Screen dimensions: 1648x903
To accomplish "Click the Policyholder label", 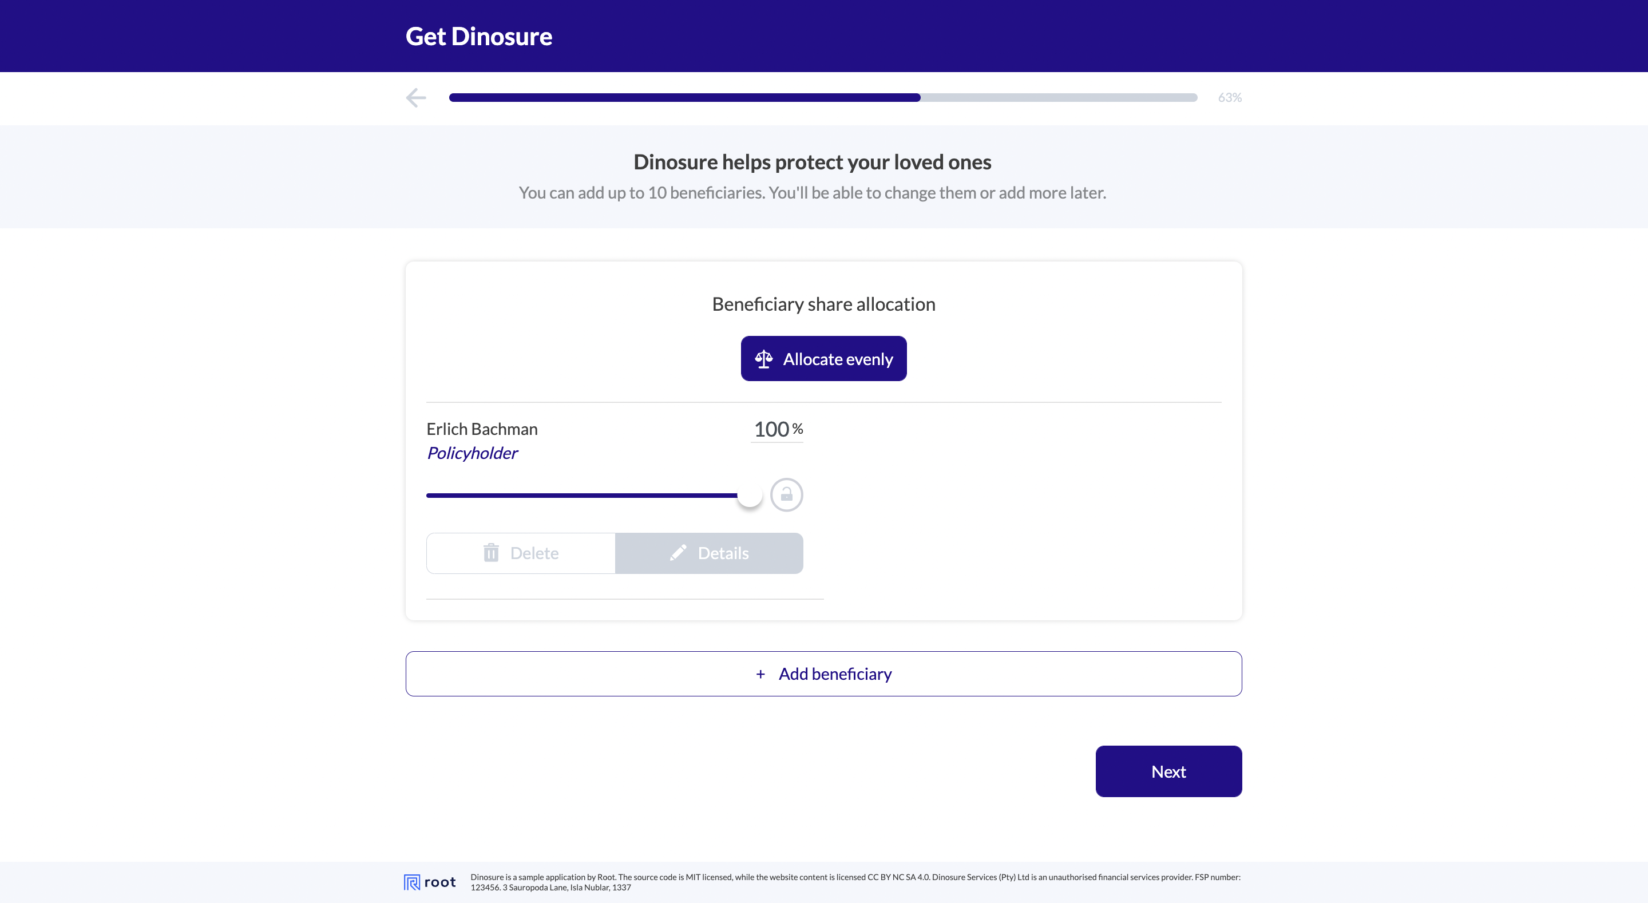I will tap(472, 453).
